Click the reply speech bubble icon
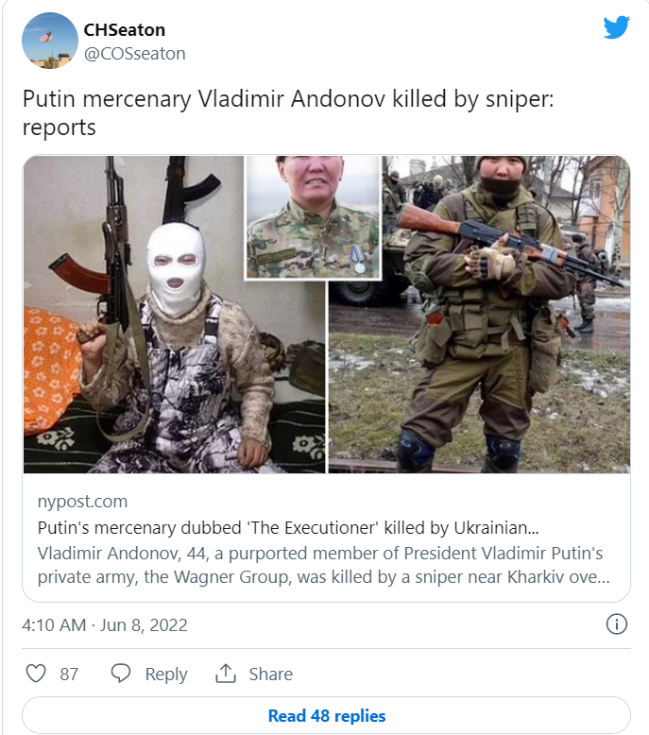649x735 pixels. pyautogui.click(x=121, y=674)
